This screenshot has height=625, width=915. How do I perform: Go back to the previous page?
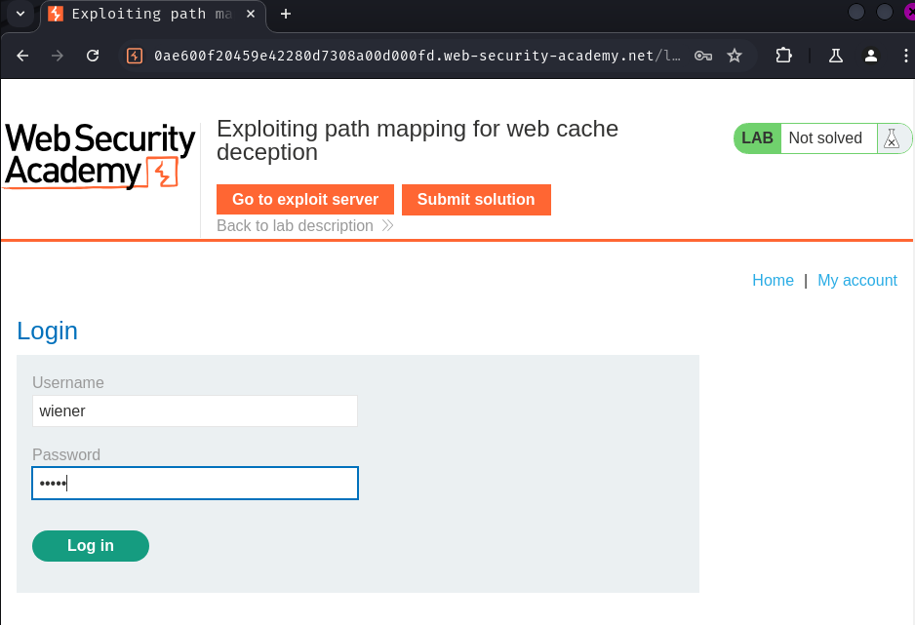(x=22, y=56)
